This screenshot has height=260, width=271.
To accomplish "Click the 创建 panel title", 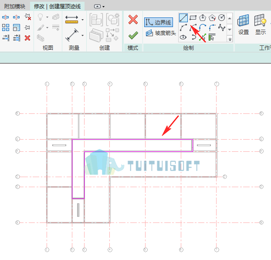I will tap(105, 48).
